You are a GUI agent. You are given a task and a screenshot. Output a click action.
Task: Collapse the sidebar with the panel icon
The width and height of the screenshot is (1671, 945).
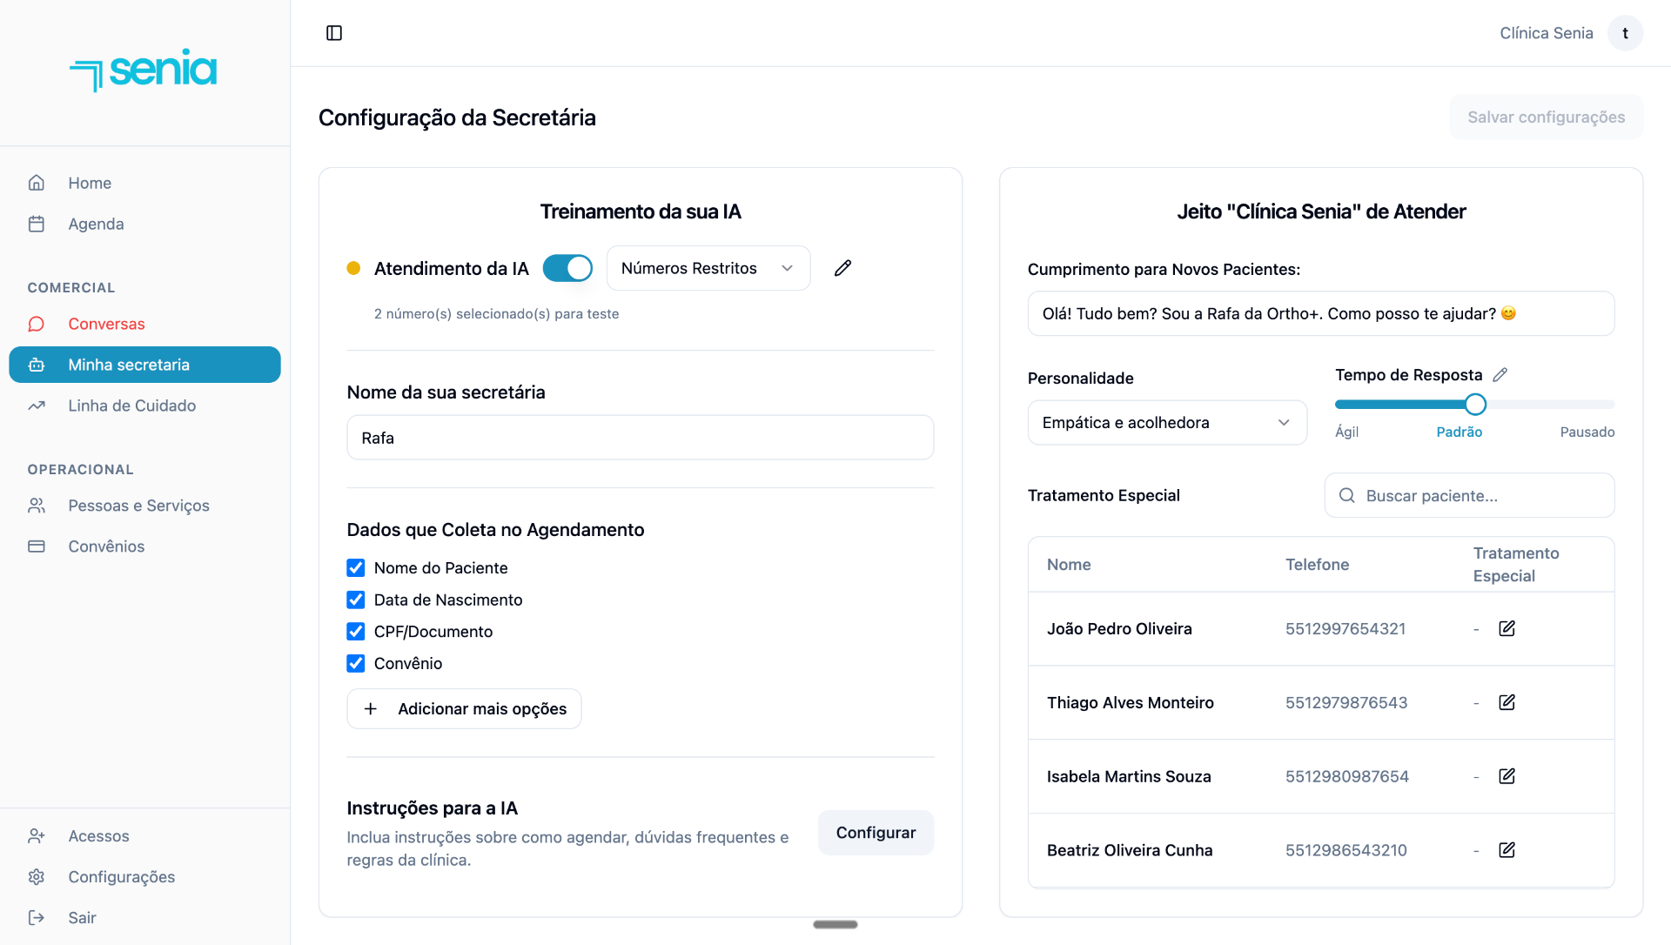click(x=334, y=33)
